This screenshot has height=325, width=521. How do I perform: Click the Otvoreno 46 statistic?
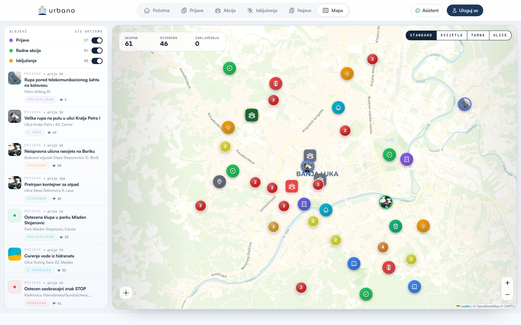click(x=169, y=42)
